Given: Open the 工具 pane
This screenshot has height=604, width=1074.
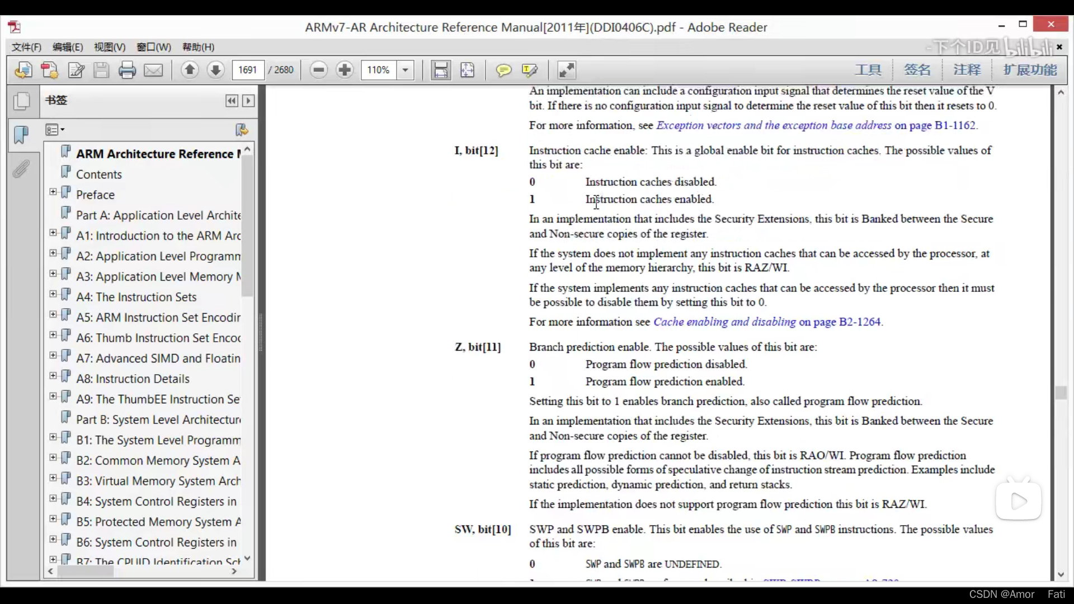Looking at the screenshot, I should click(868, 70).
